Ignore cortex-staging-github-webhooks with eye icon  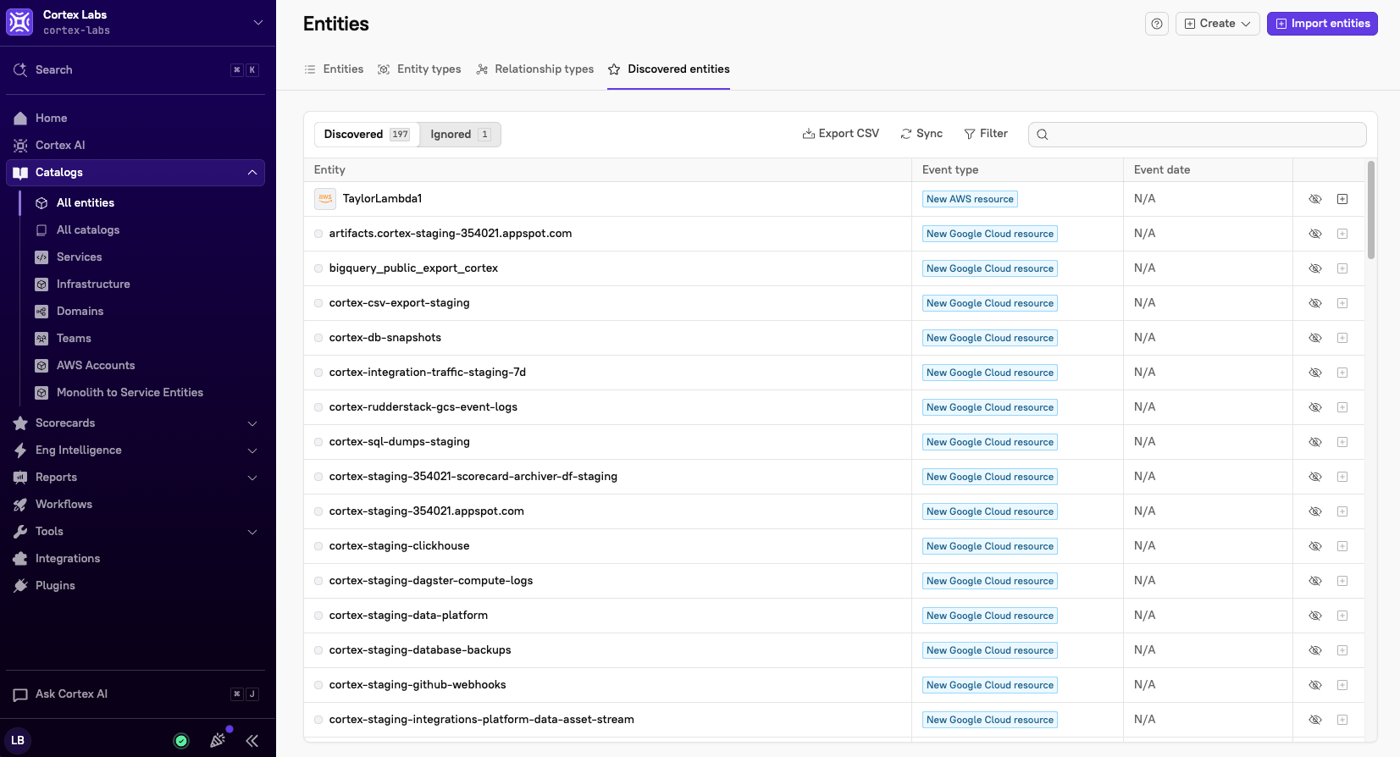(x=1315, y=685)
